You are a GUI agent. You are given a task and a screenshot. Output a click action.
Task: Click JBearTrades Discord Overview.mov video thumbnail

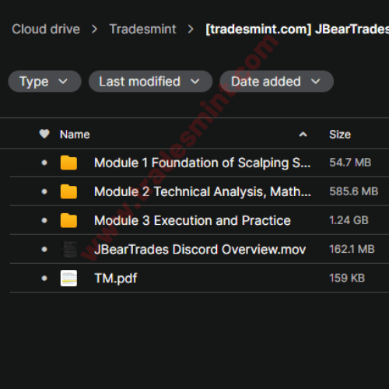(x=68, y=249)
